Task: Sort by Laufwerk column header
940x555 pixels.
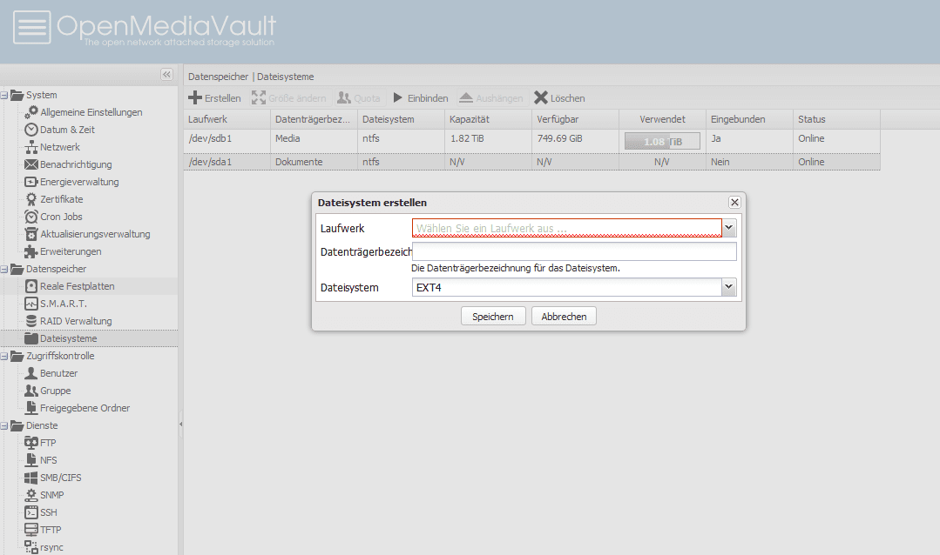Action: coord(227,119)
